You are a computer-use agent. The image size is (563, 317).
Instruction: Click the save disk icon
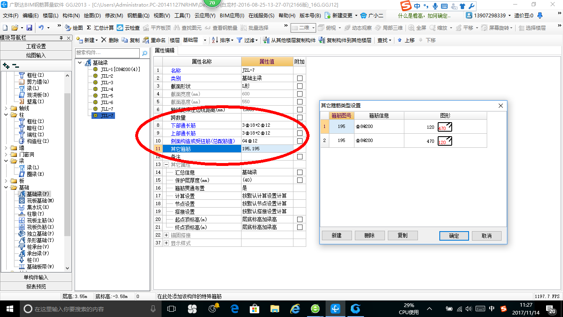(x=29, y=28)
